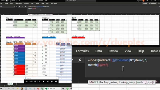This screenshot has height=90, width=160.
Task: Click the Income table title cell
Action: pyautogui.click(x=45, y=18)
